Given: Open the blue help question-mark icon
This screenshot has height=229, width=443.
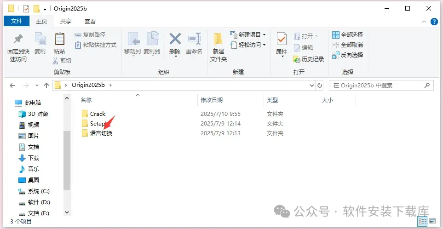Looking at the screenshot, I should click(x=434, y=22).
